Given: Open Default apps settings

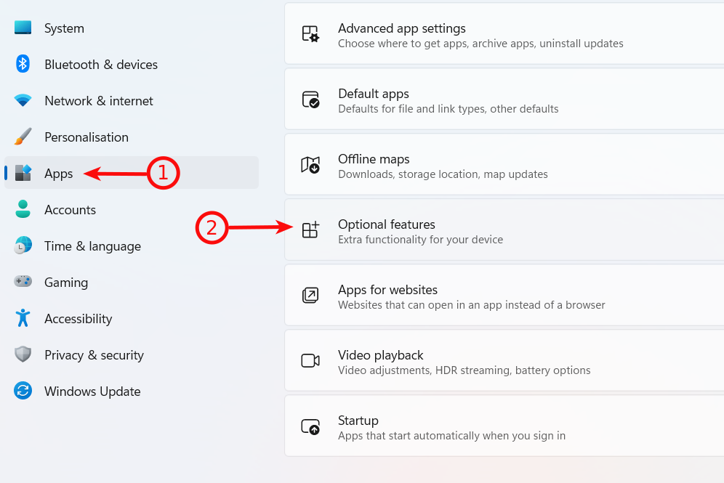Looking at the screenshot, I should tap(504, 100).
